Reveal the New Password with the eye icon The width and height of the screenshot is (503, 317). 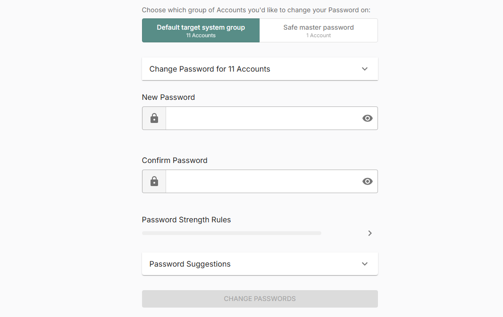[367, 118]
